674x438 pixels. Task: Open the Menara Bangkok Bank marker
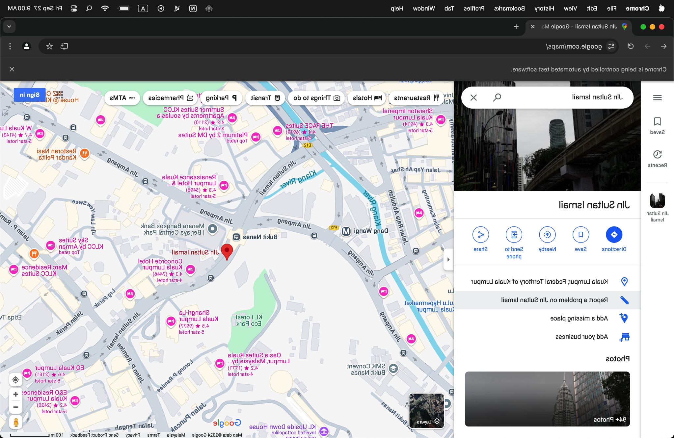pos(213,229)
